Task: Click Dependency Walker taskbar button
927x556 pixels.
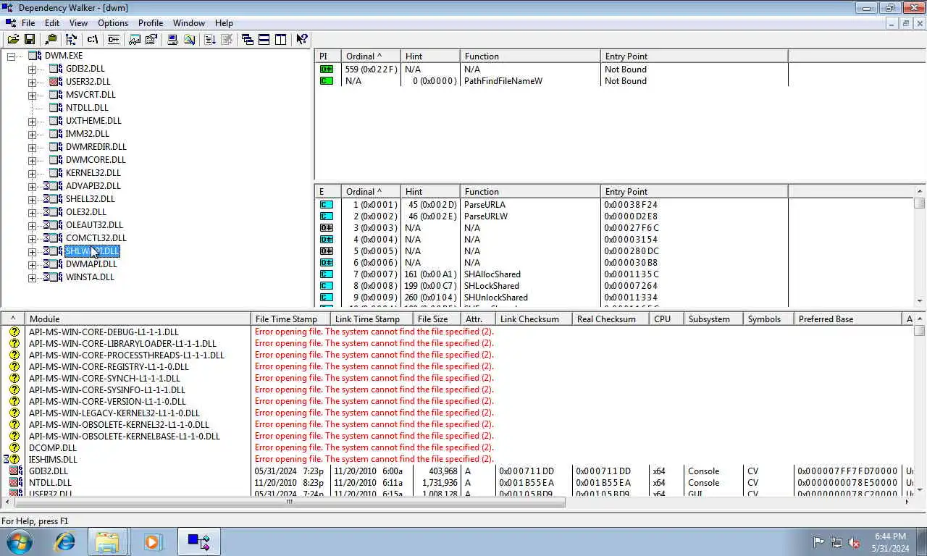Action: (x=198, y=542)
